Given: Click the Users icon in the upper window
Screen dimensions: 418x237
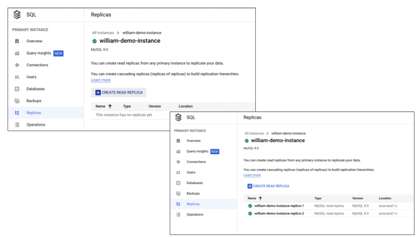Looking at the screenshot, I should [x=17, y=77].
